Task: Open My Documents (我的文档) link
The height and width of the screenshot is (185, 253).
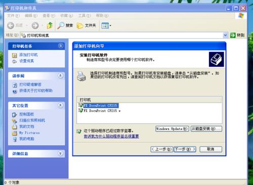Action: point(26,126)
